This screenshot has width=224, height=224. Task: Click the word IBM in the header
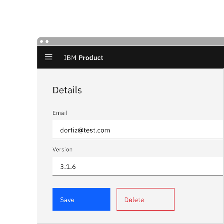70,58
